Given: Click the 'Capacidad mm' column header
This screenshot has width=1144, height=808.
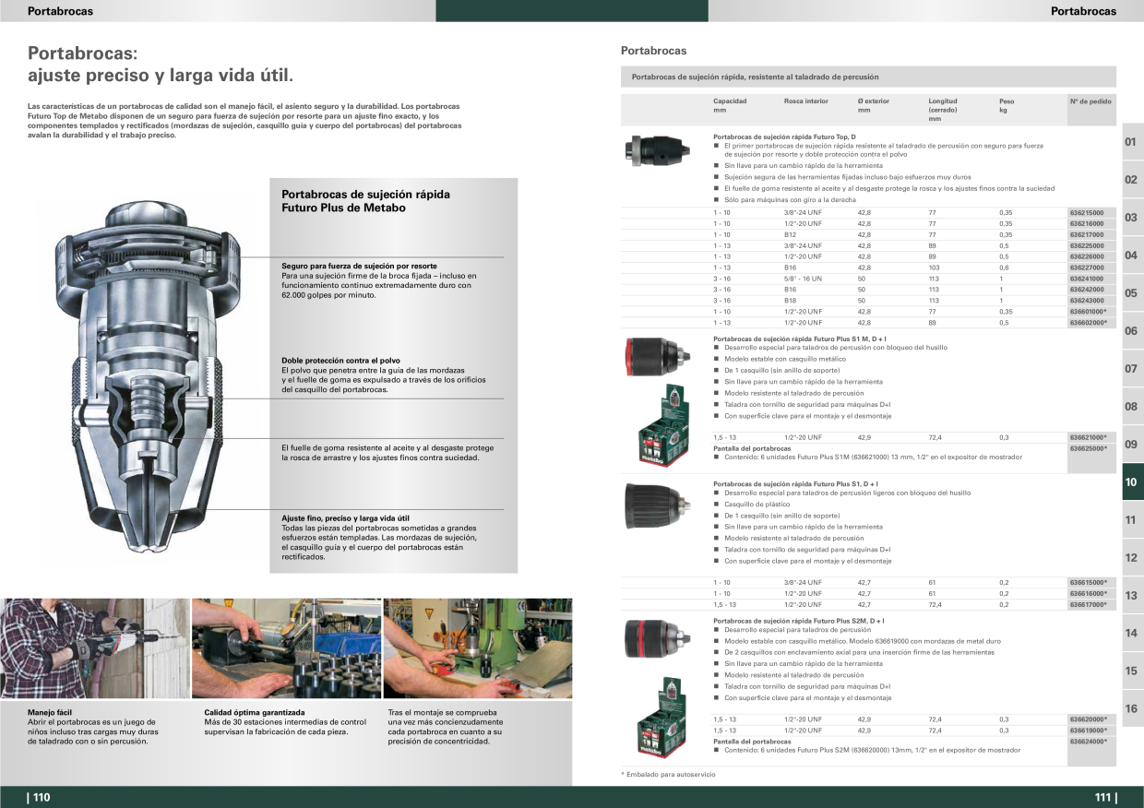Looking at the screenshot, I should [x=730, y=105].
